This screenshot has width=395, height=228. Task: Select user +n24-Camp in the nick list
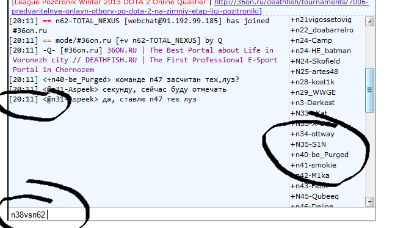[311, 40]
